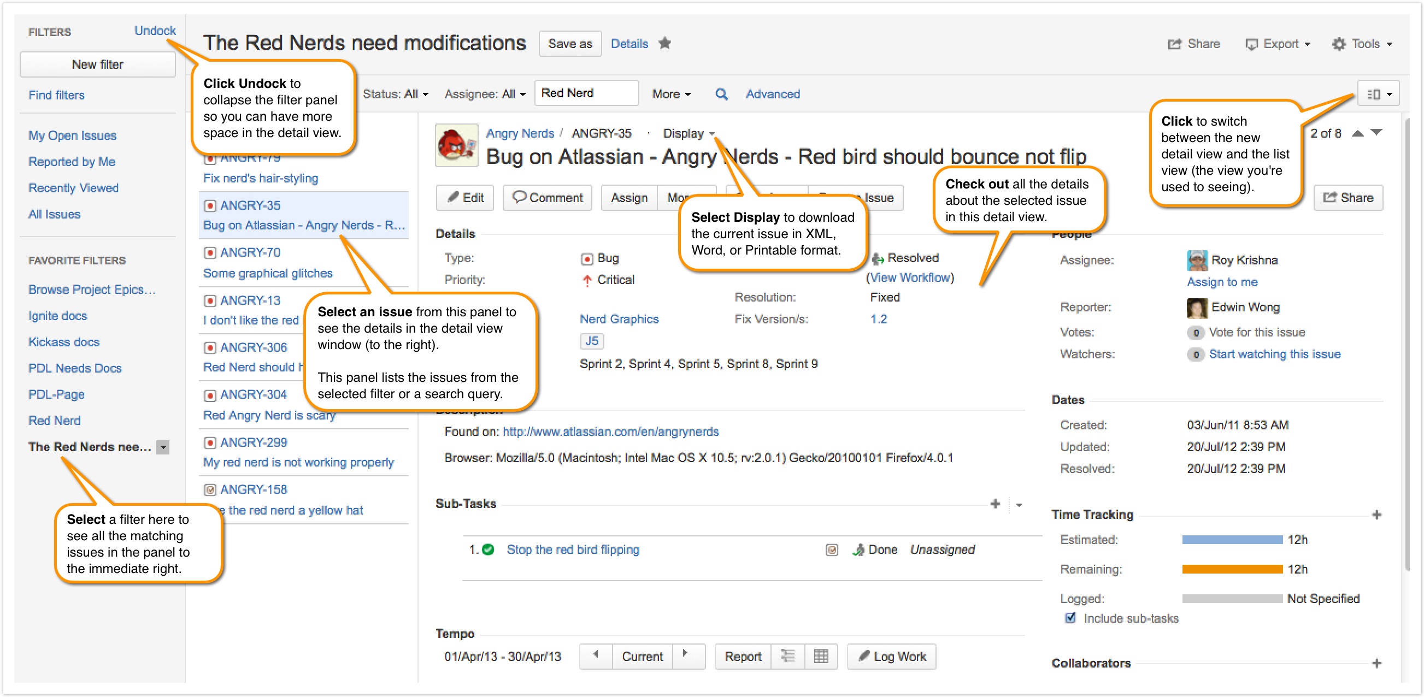Select Kickass docs favorite filter

(63, 342)
